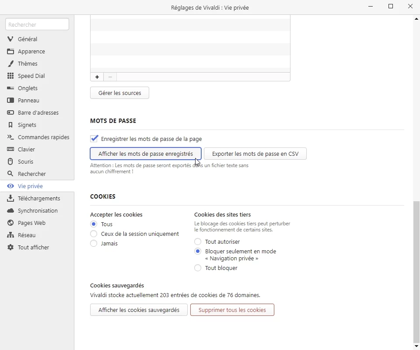Screen dimensions: 420x350
Task: Open the Clavier settings section
Action: tap(37, 150)
